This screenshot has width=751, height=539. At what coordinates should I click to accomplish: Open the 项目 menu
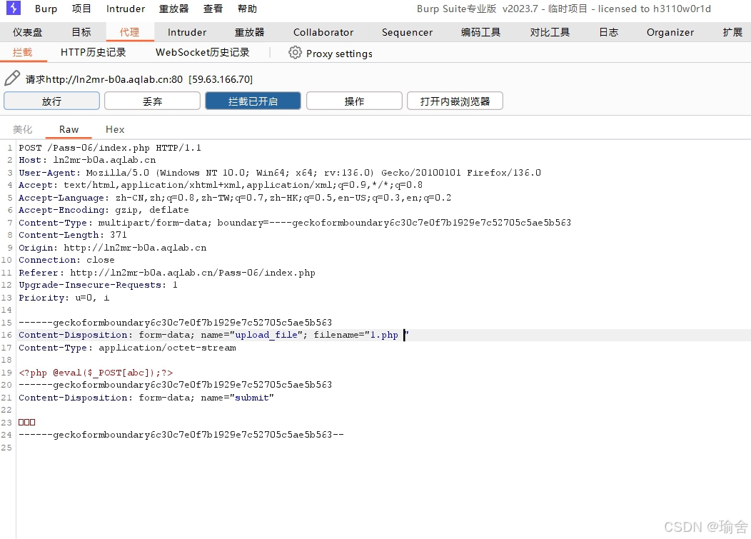(x=81, y=9)
